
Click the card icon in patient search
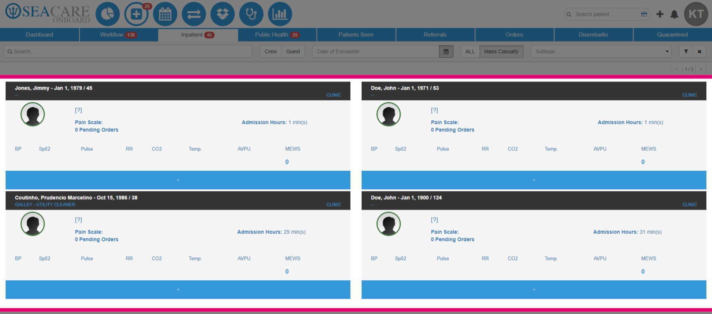coord(644,14)
